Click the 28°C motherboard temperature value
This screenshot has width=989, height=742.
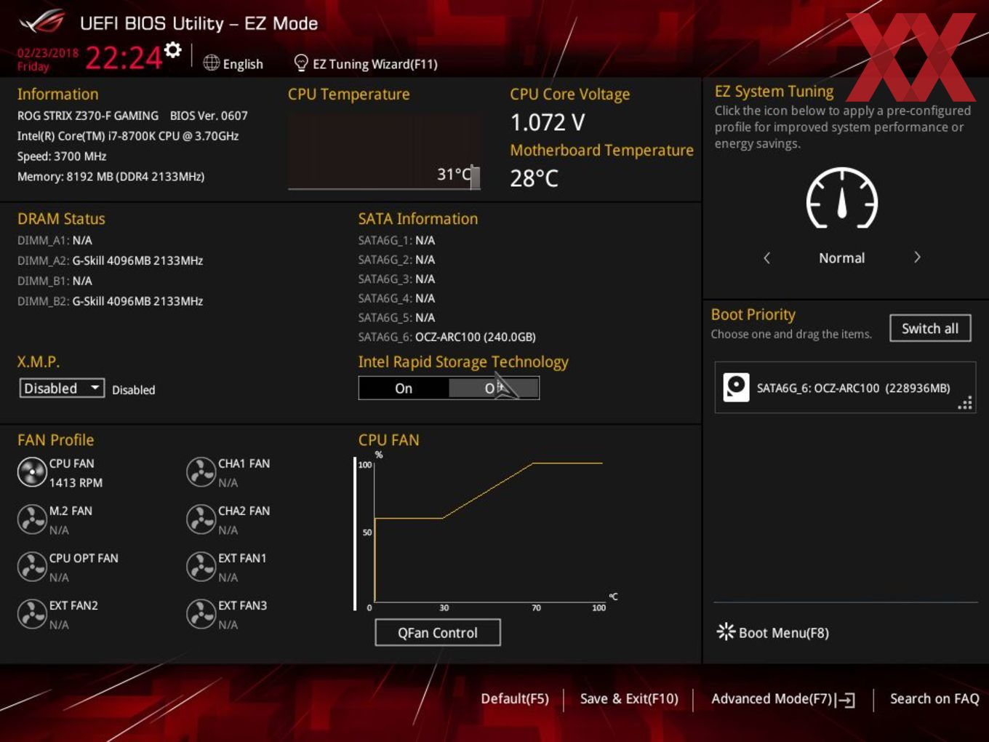point(534,178)
